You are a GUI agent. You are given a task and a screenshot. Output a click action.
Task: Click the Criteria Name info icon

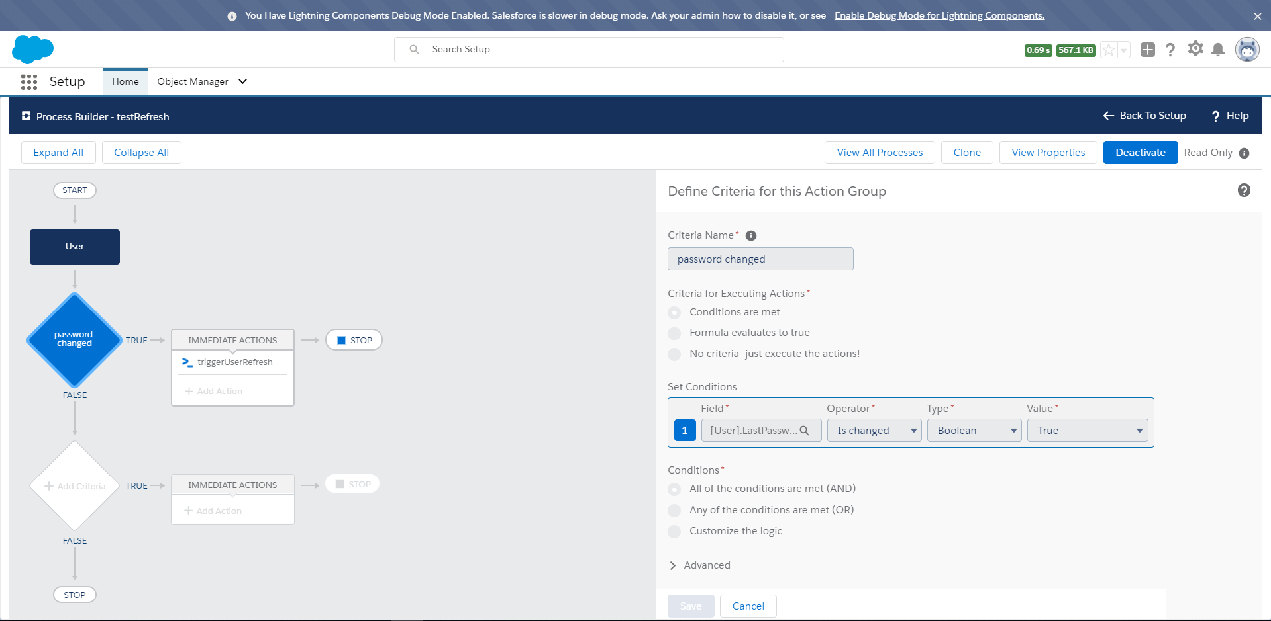[751, 236]
